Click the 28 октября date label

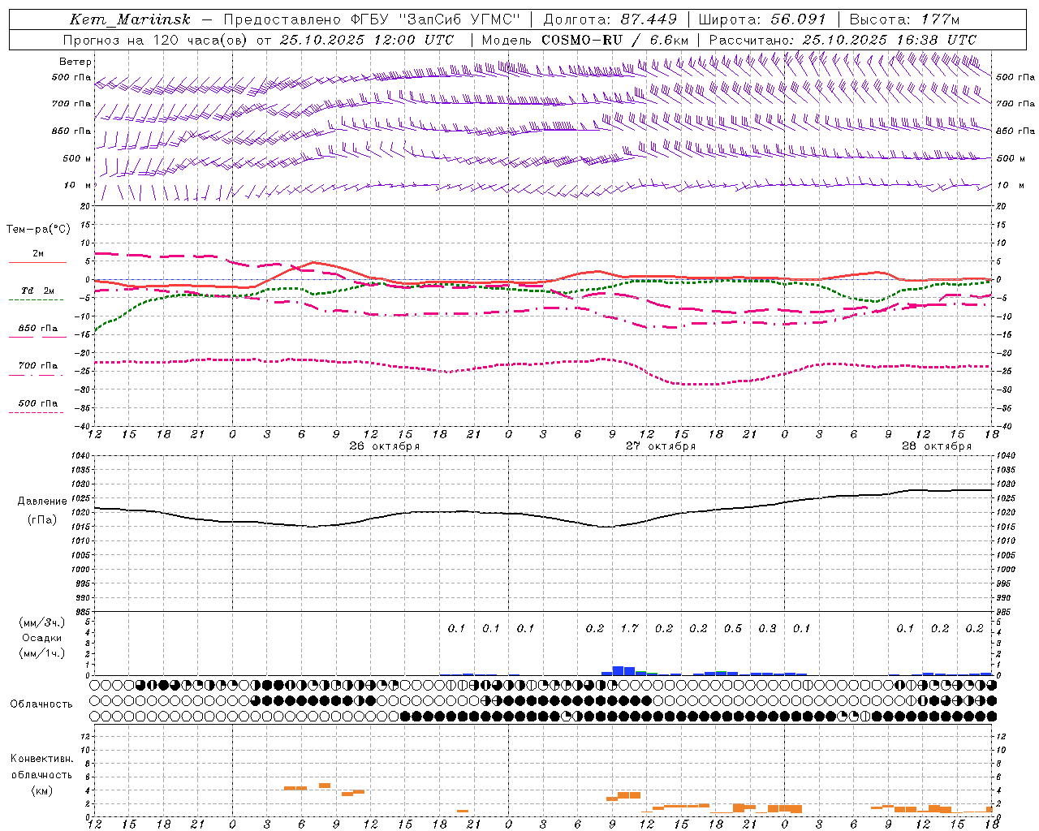937,446
